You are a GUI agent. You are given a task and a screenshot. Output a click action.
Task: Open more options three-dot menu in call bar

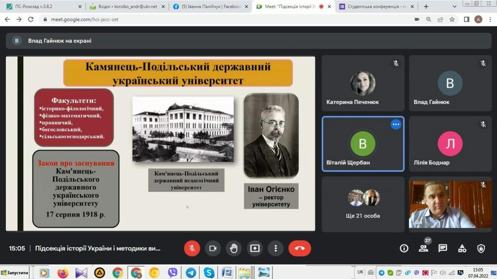pos(276,248)
